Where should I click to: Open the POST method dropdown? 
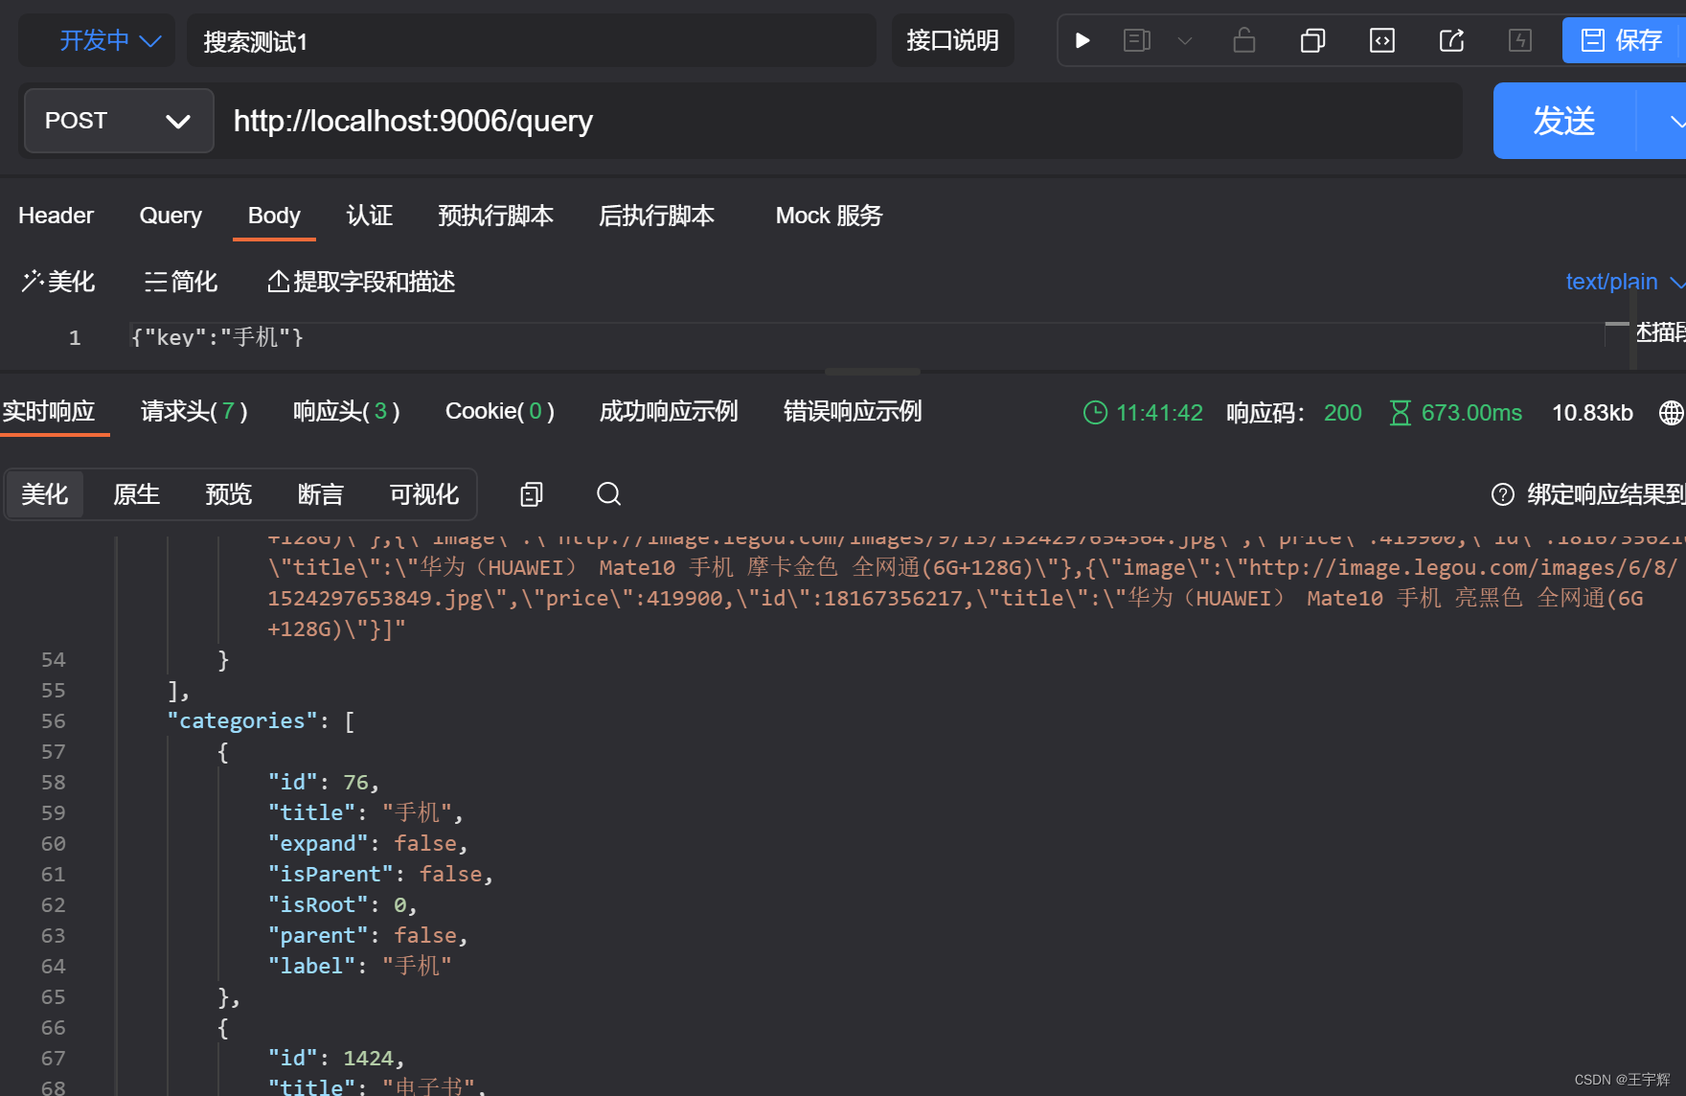119,121
